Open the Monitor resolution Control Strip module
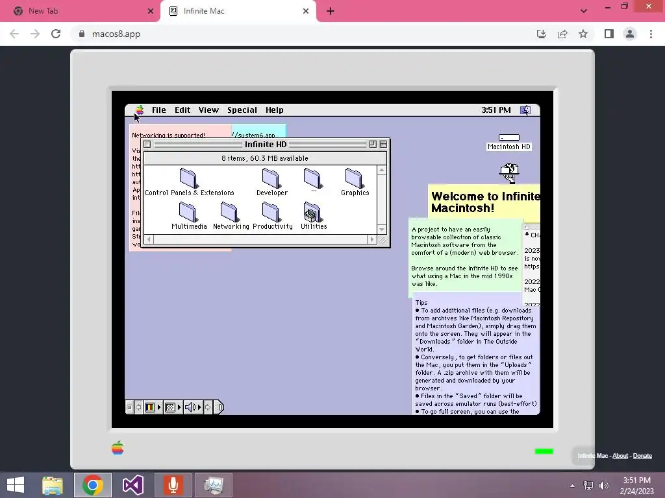This screenshot has height=498, width=665. click(x=173, y=407)
